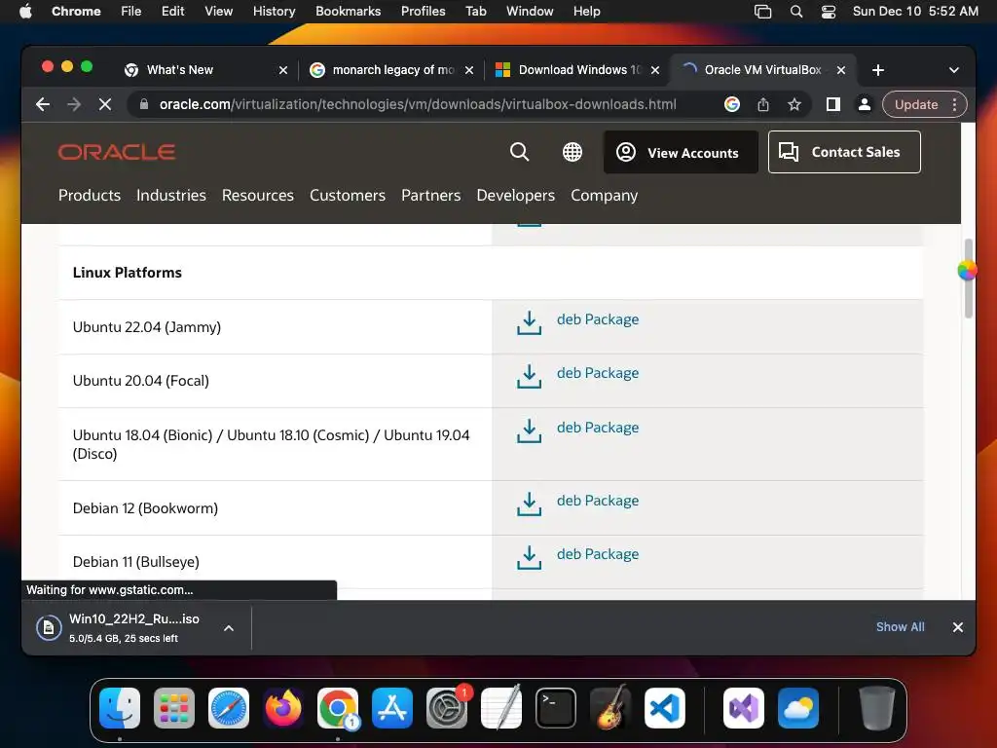Switch to the Download Windows 10 tab
This screenshot has height=748, width=997.
(x=578, y=70)
